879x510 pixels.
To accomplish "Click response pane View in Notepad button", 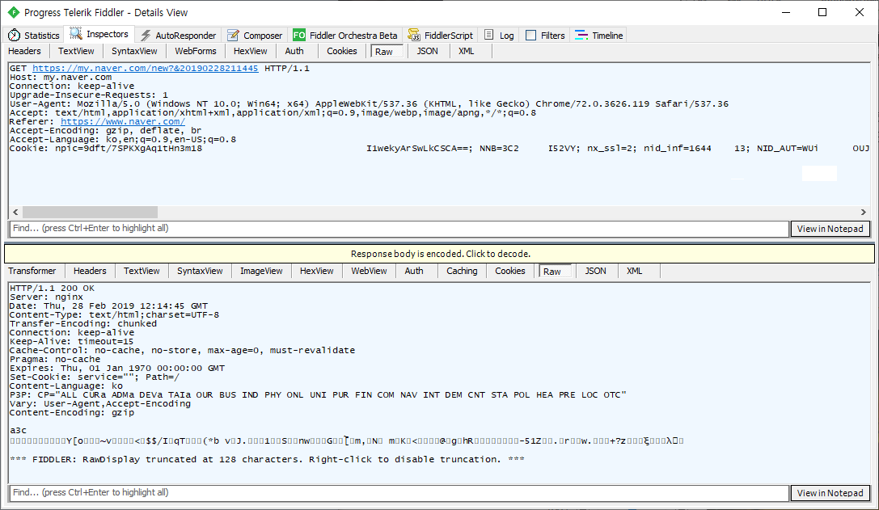I will (x=830, y=493).
